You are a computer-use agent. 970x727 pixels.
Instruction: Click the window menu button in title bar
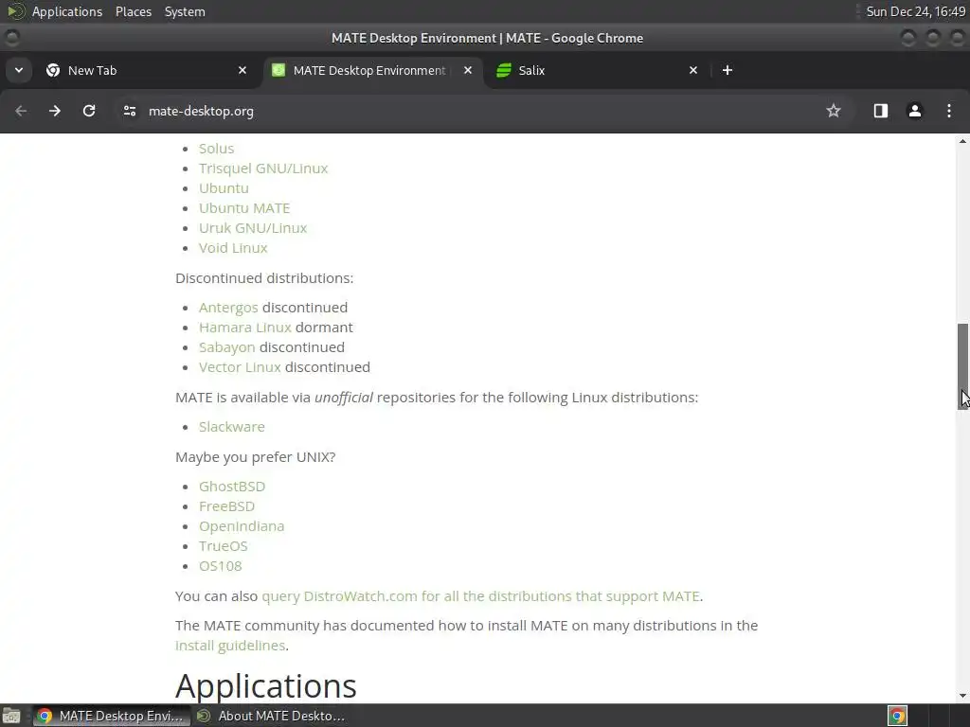coord(11,38)
